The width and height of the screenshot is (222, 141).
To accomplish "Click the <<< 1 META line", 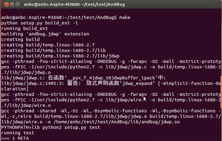I will click(15, 138).
